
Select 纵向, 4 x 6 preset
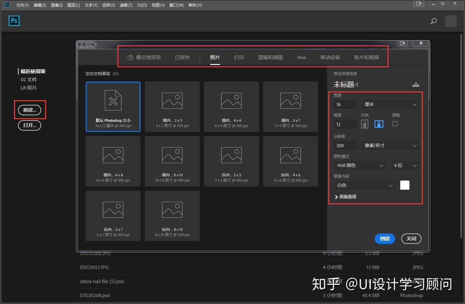point(291,161)
